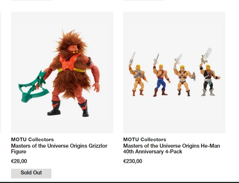The image size is (239, 183).
Task: Click Grizzlor's orange chest armor
Action: (x=69, y=62)
